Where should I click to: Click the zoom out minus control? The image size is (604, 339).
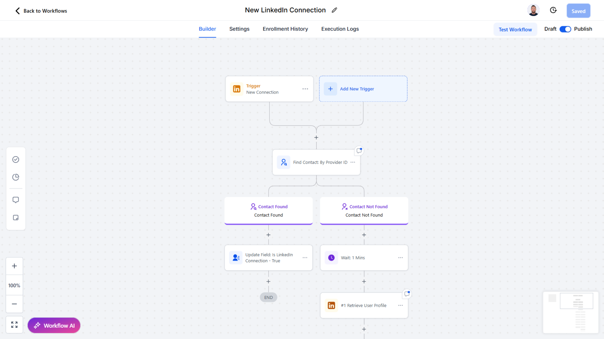(x=14, y=304)
